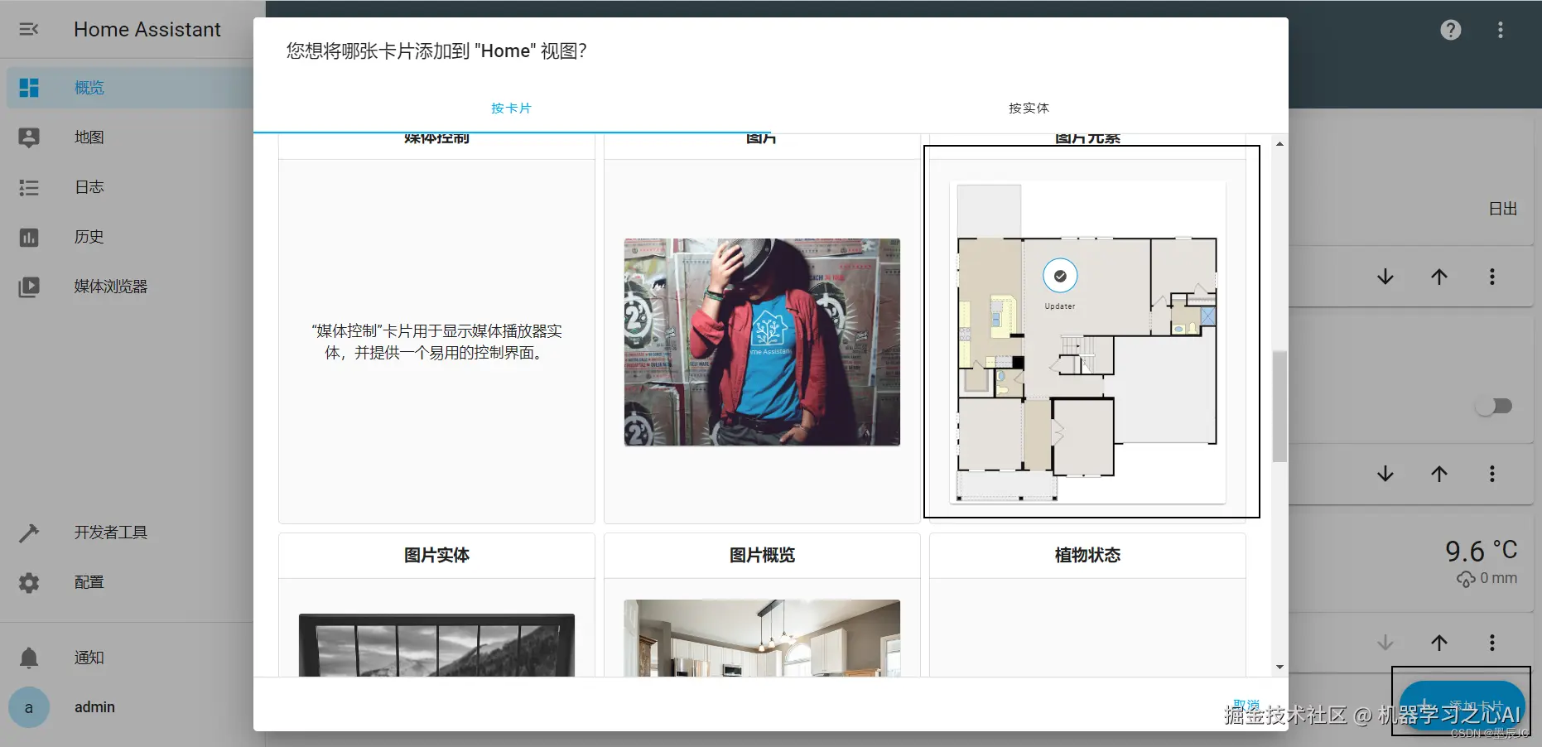
Task: Select the 植物状态 card
Action: click(x=1087, y=605)
